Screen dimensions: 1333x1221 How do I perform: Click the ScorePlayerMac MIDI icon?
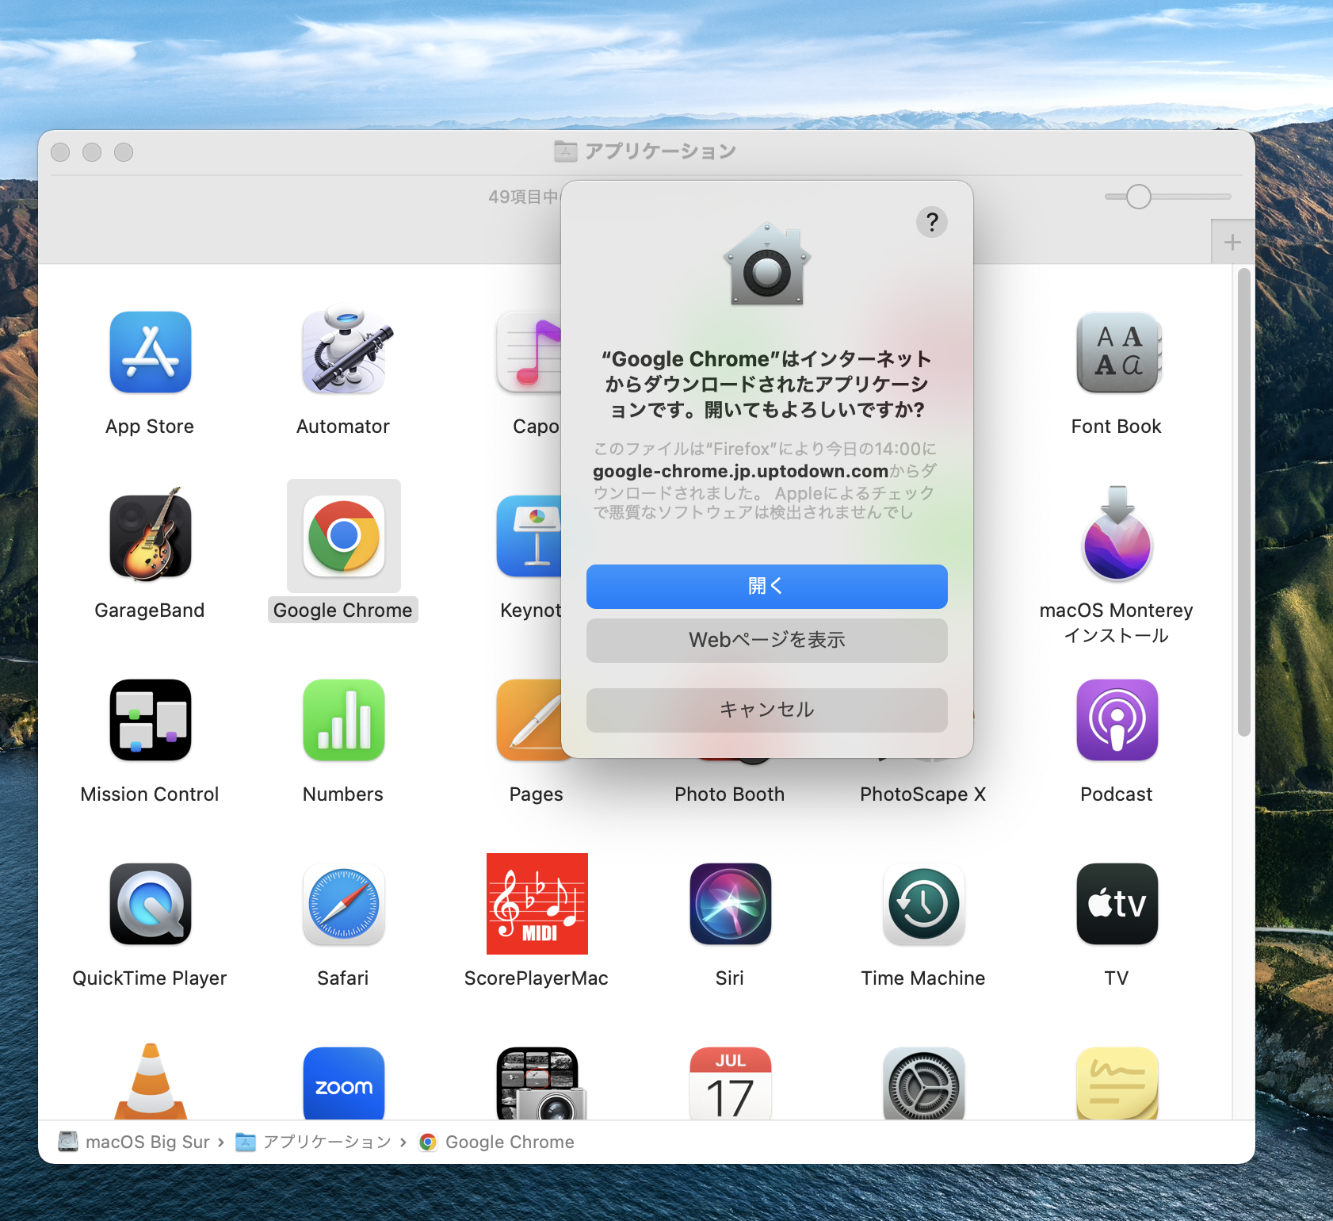point(537,904)
